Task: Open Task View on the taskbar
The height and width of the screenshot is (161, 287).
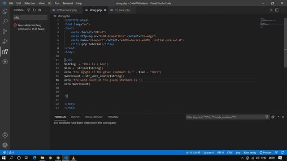Action: coord(26,158)
